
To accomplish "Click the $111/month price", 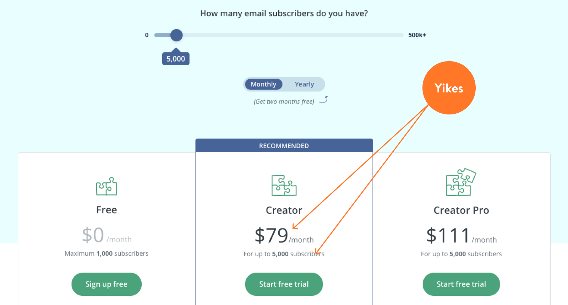I will click(461, 236).
